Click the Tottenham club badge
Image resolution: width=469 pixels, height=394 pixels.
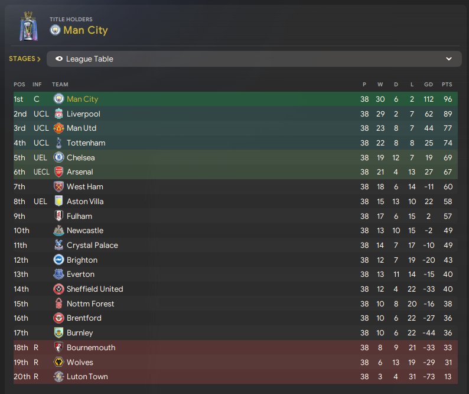pyautogui.click(x=58, y=143)
